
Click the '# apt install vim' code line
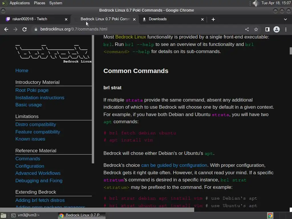[128, 140]
